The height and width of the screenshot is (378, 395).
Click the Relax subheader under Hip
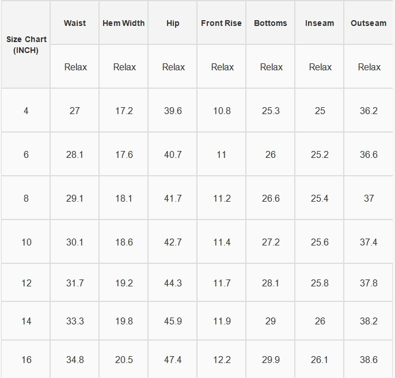tap(173, 67)
